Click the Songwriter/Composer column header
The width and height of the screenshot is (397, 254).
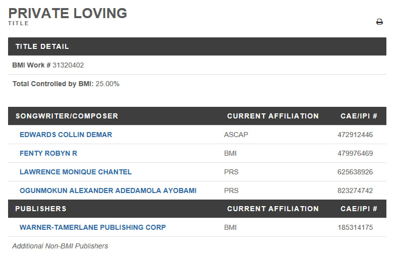[67, 116]
